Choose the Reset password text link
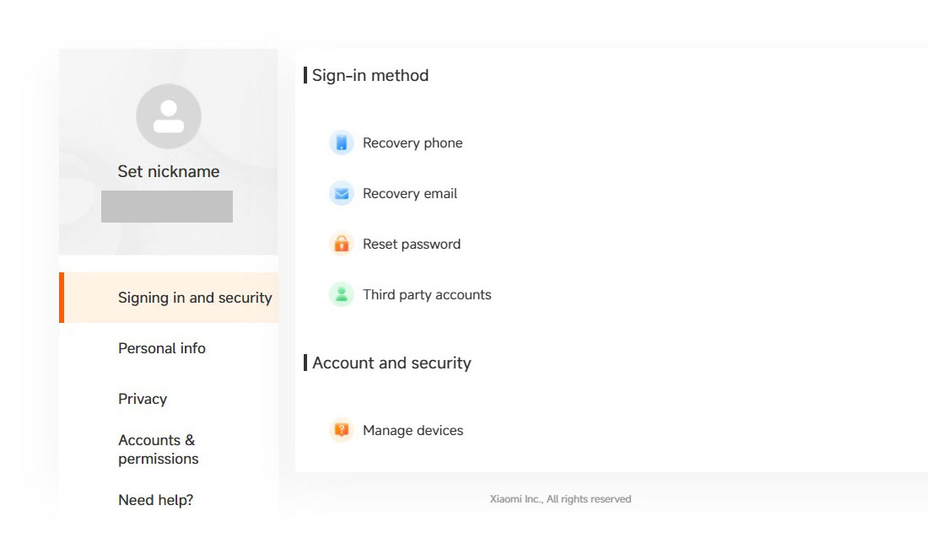 click(x=412, y=245)
